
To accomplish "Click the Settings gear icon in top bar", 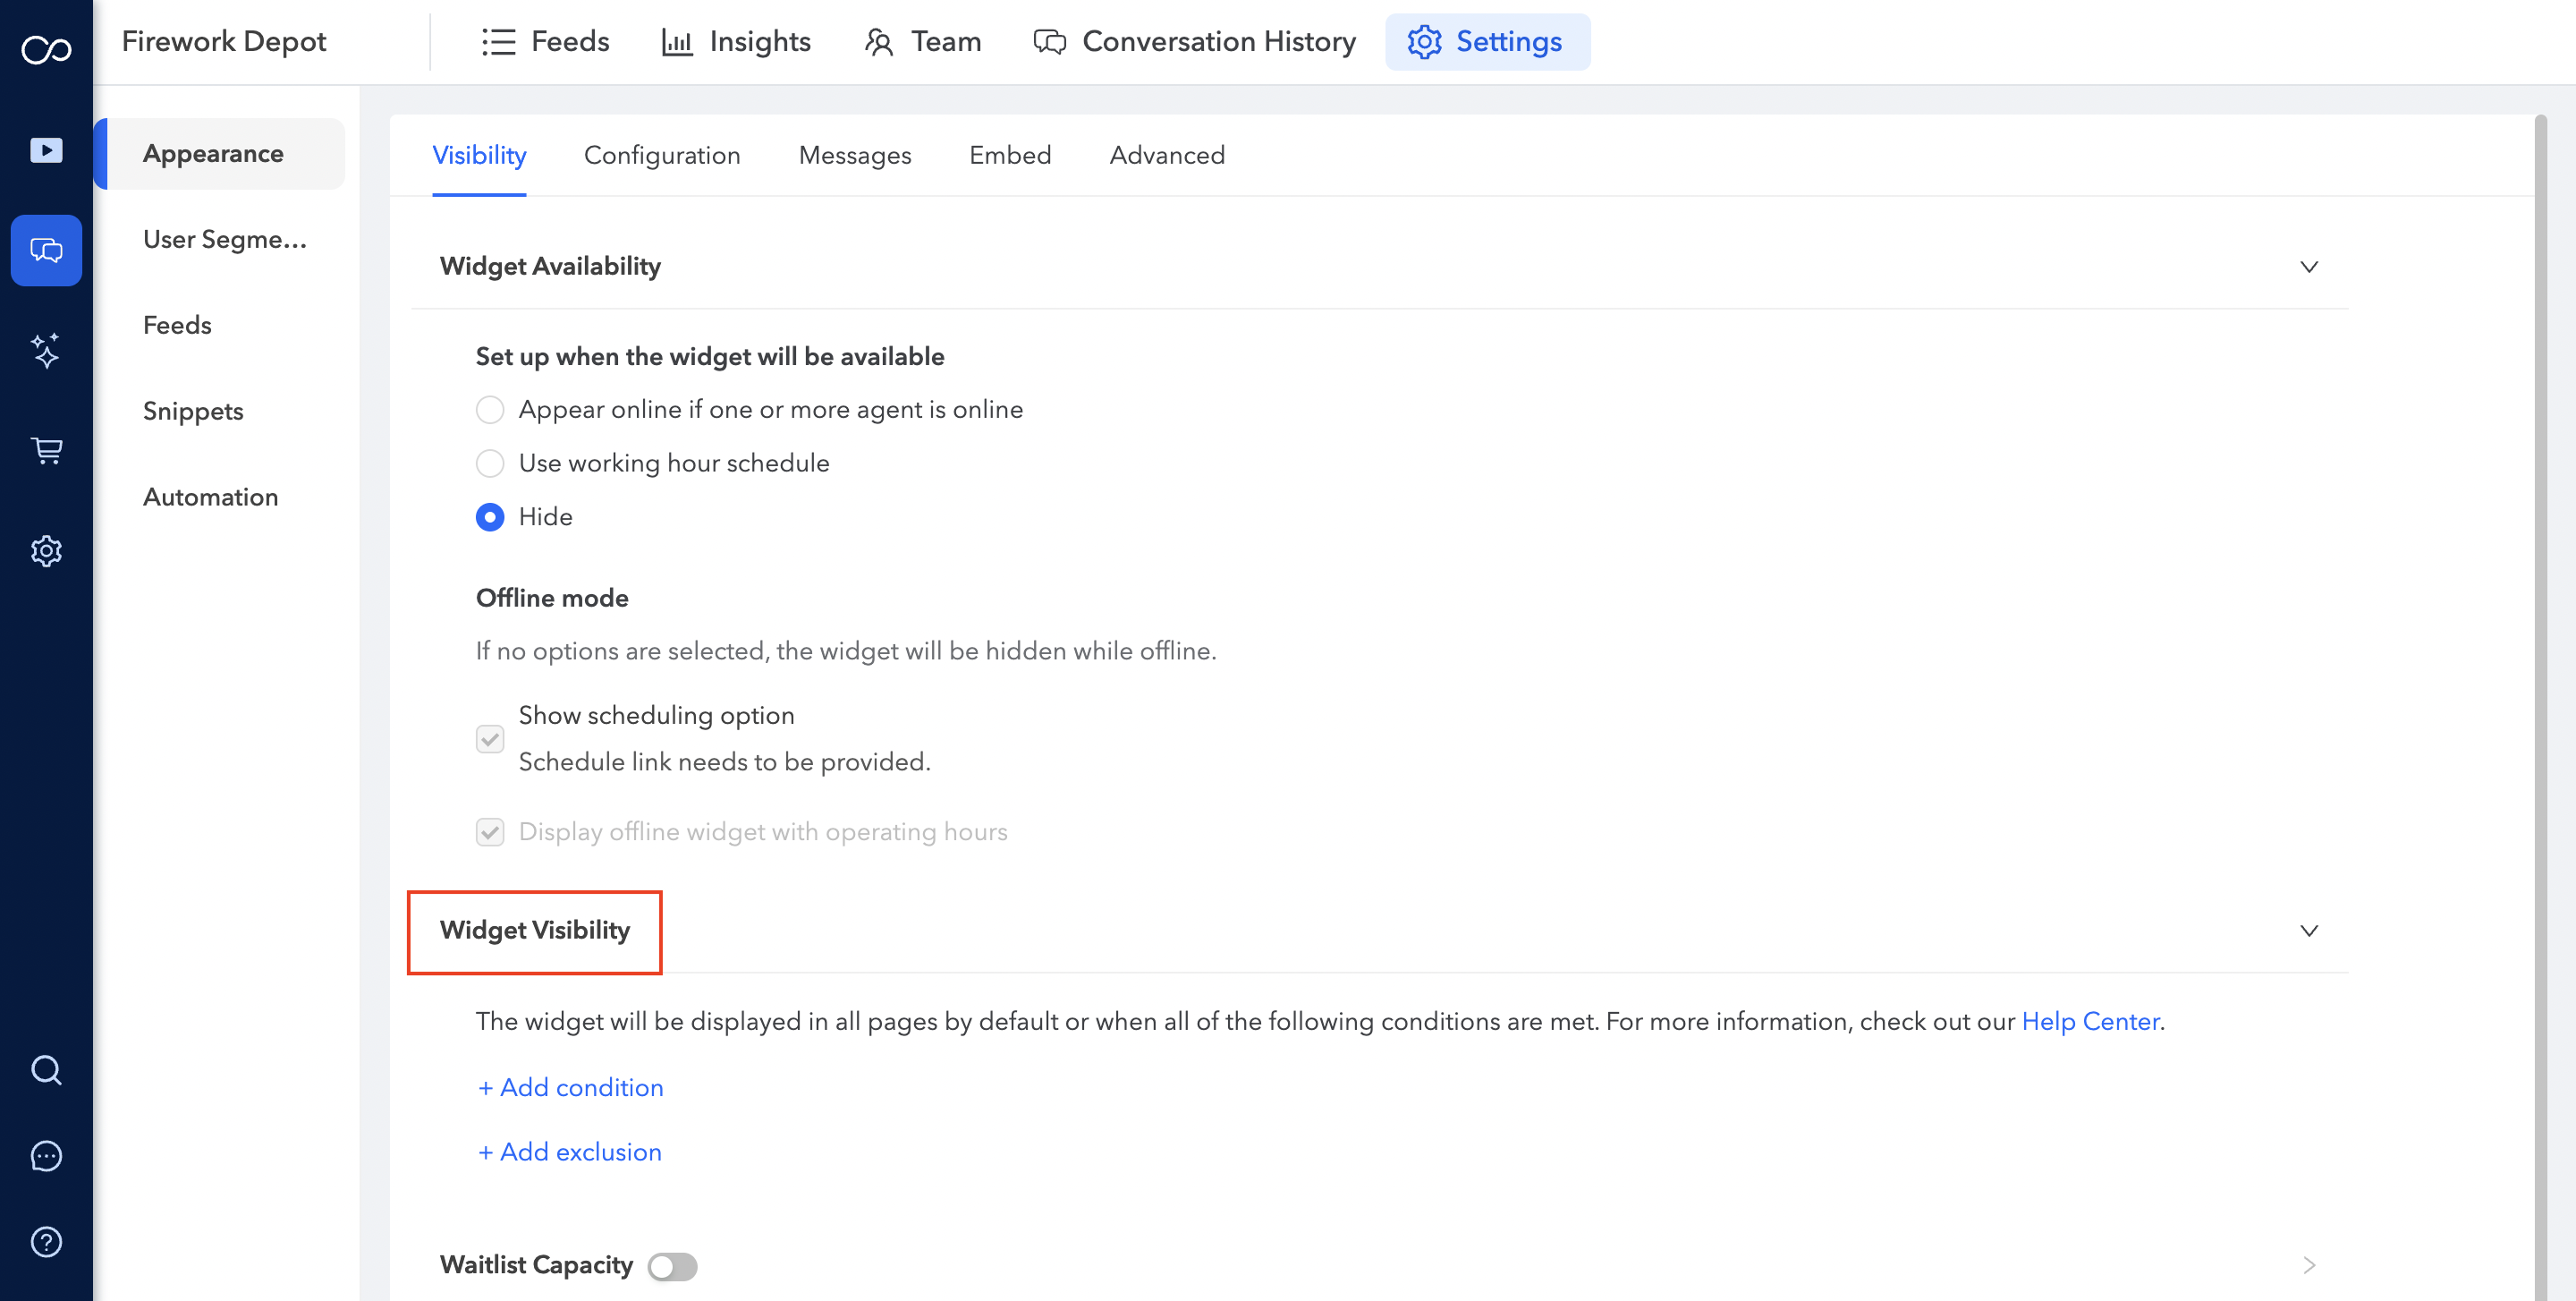I will 1424,42.
